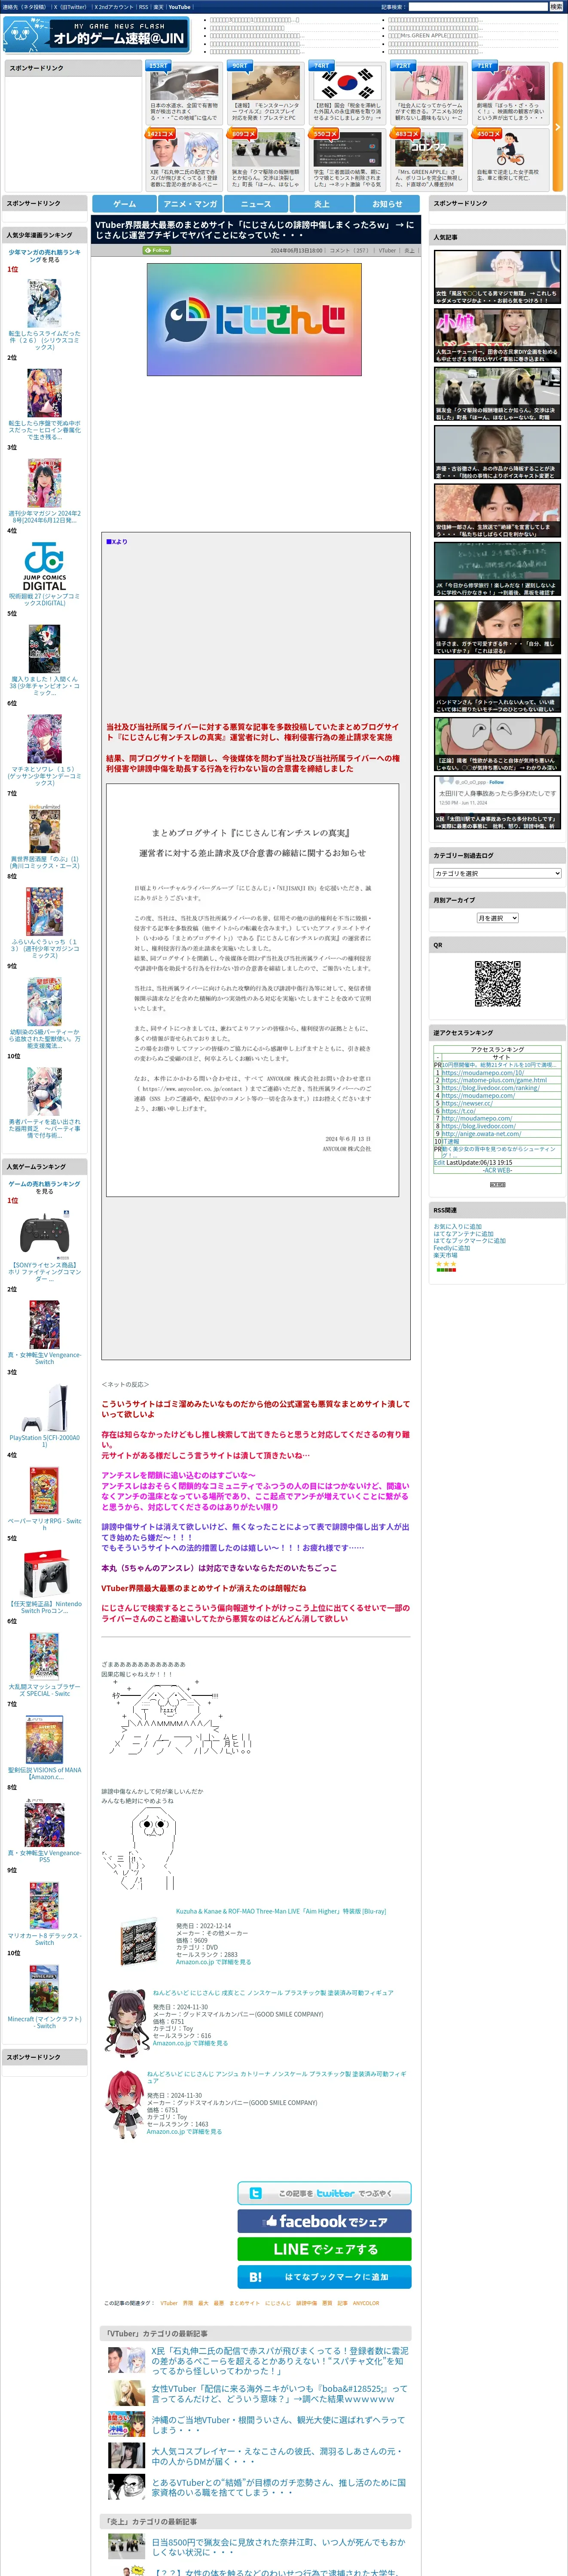Click the 検索 search button
The width and height of the screenshot is (568, 2576).
click(556, 7)
